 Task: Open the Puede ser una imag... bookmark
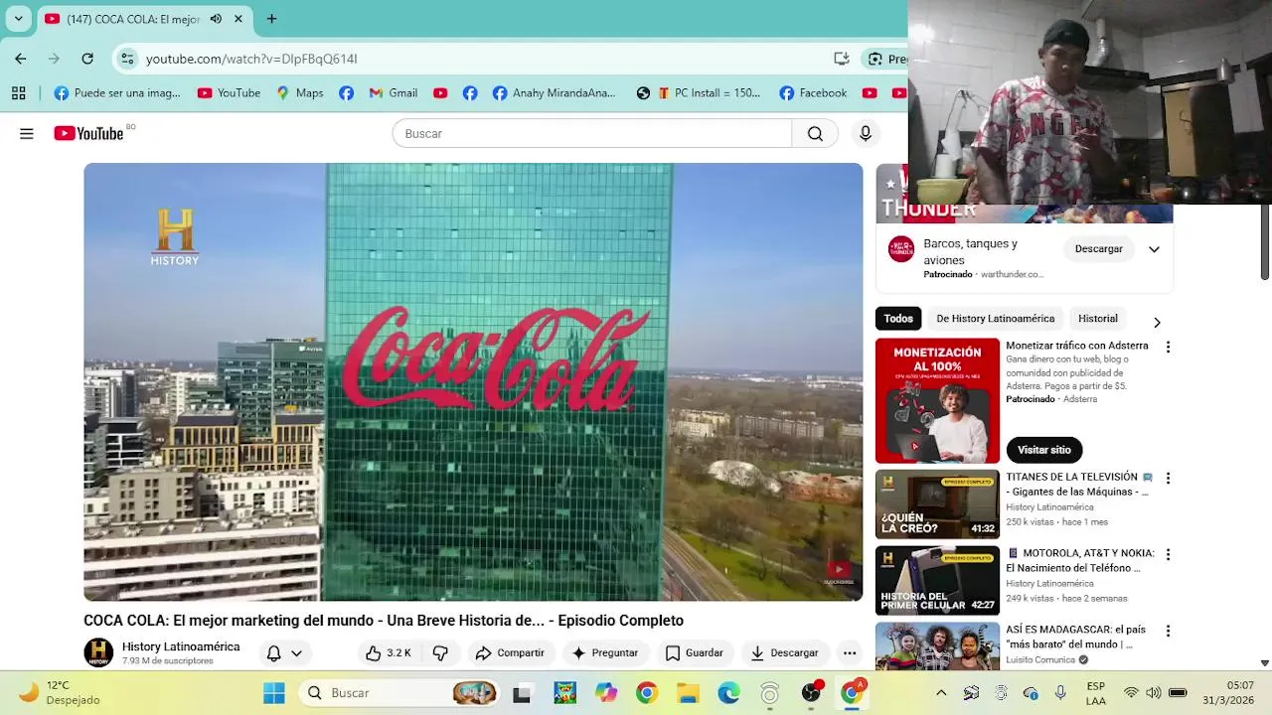tap(117, 92)
